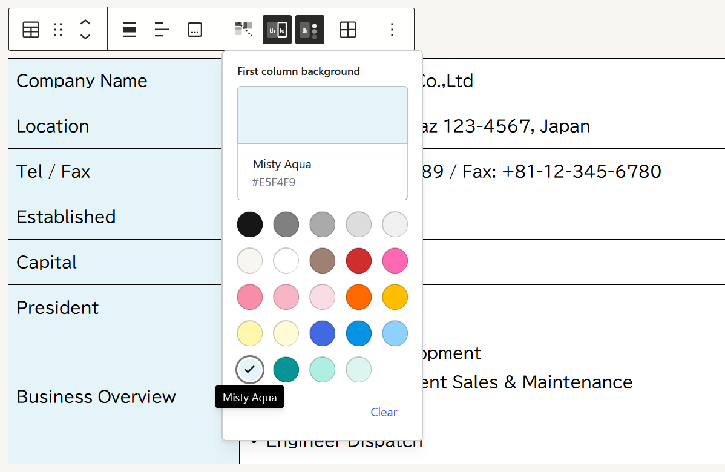Select the dark gray color swatch
This screenshot has height=472, width=725.
pos(286,225)
